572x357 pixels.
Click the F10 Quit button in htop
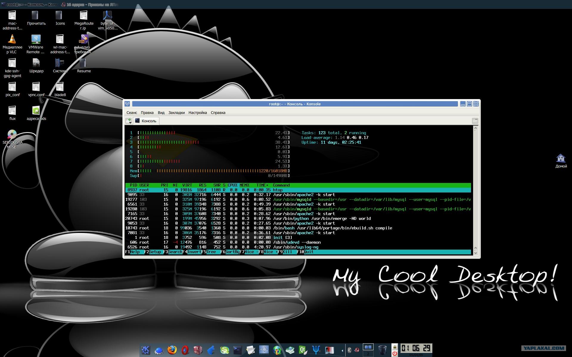(305, 252)
